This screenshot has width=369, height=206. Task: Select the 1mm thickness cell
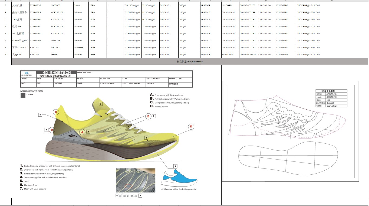coord(81,5)
